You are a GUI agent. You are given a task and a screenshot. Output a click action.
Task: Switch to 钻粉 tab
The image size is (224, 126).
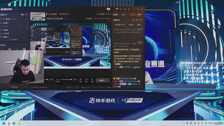(x=139, y=25)
